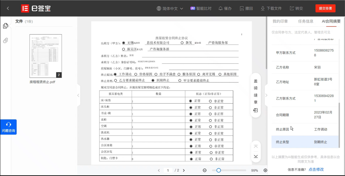
Task: Click the red 提交签署 button
Action: pos(325,9)
